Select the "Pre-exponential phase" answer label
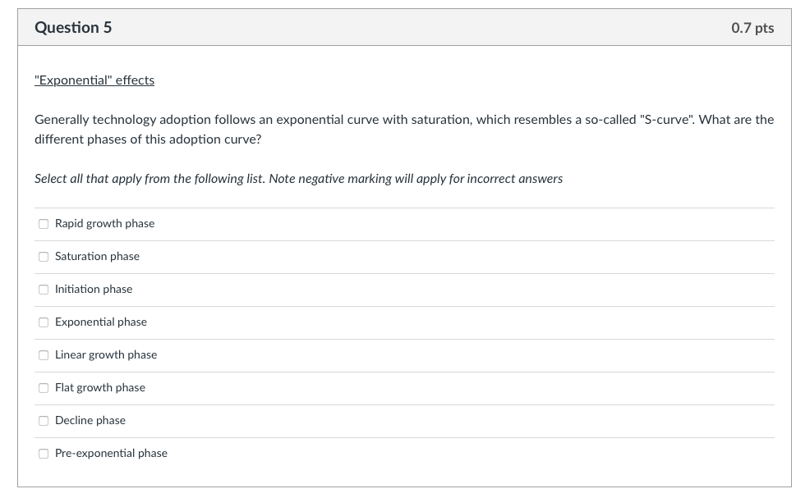This screenshot has width=796, height=498. coord(111,453)
